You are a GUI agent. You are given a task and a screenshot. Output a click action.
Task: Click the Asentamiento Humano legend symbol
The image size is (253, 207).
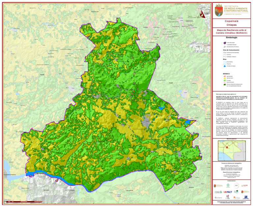pyautogui.click(x=225, y=47)
